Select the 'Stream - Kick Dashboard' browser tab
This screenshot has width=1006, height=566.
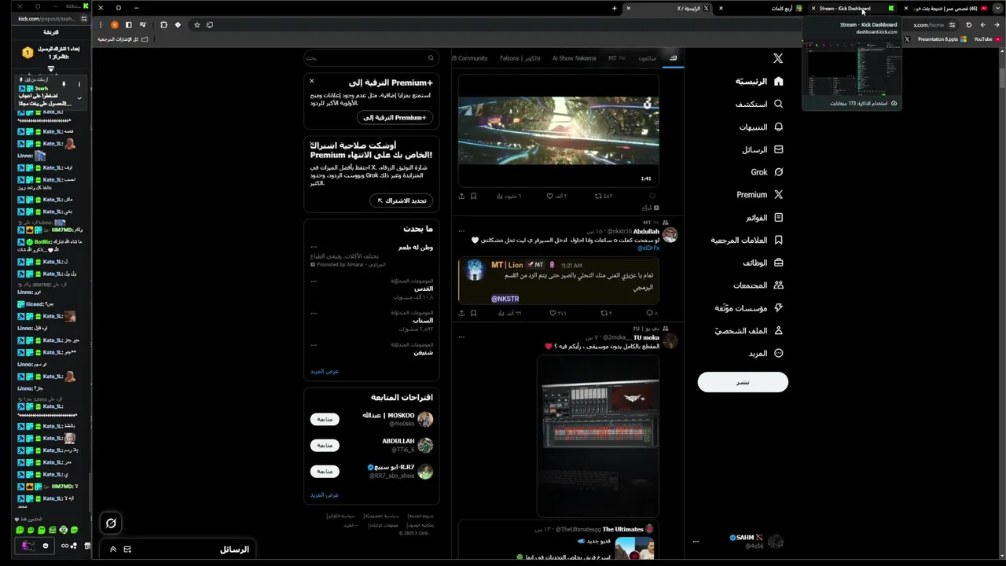click(x=852, y=8)
